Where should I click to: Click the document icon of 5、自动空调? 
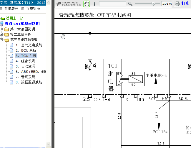click(11, 66)
